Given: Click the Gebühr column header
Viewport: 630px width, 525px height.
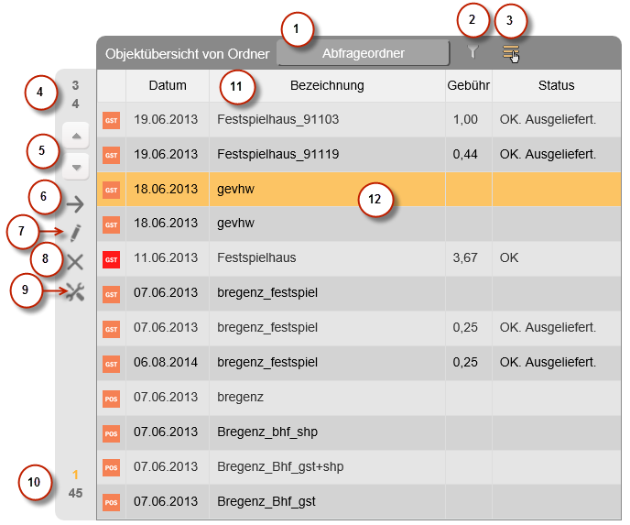Looking at the screenshot, I should 468,86.
